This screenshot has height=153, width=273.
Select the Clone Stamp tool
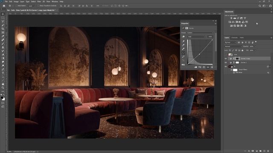point(3,47)
